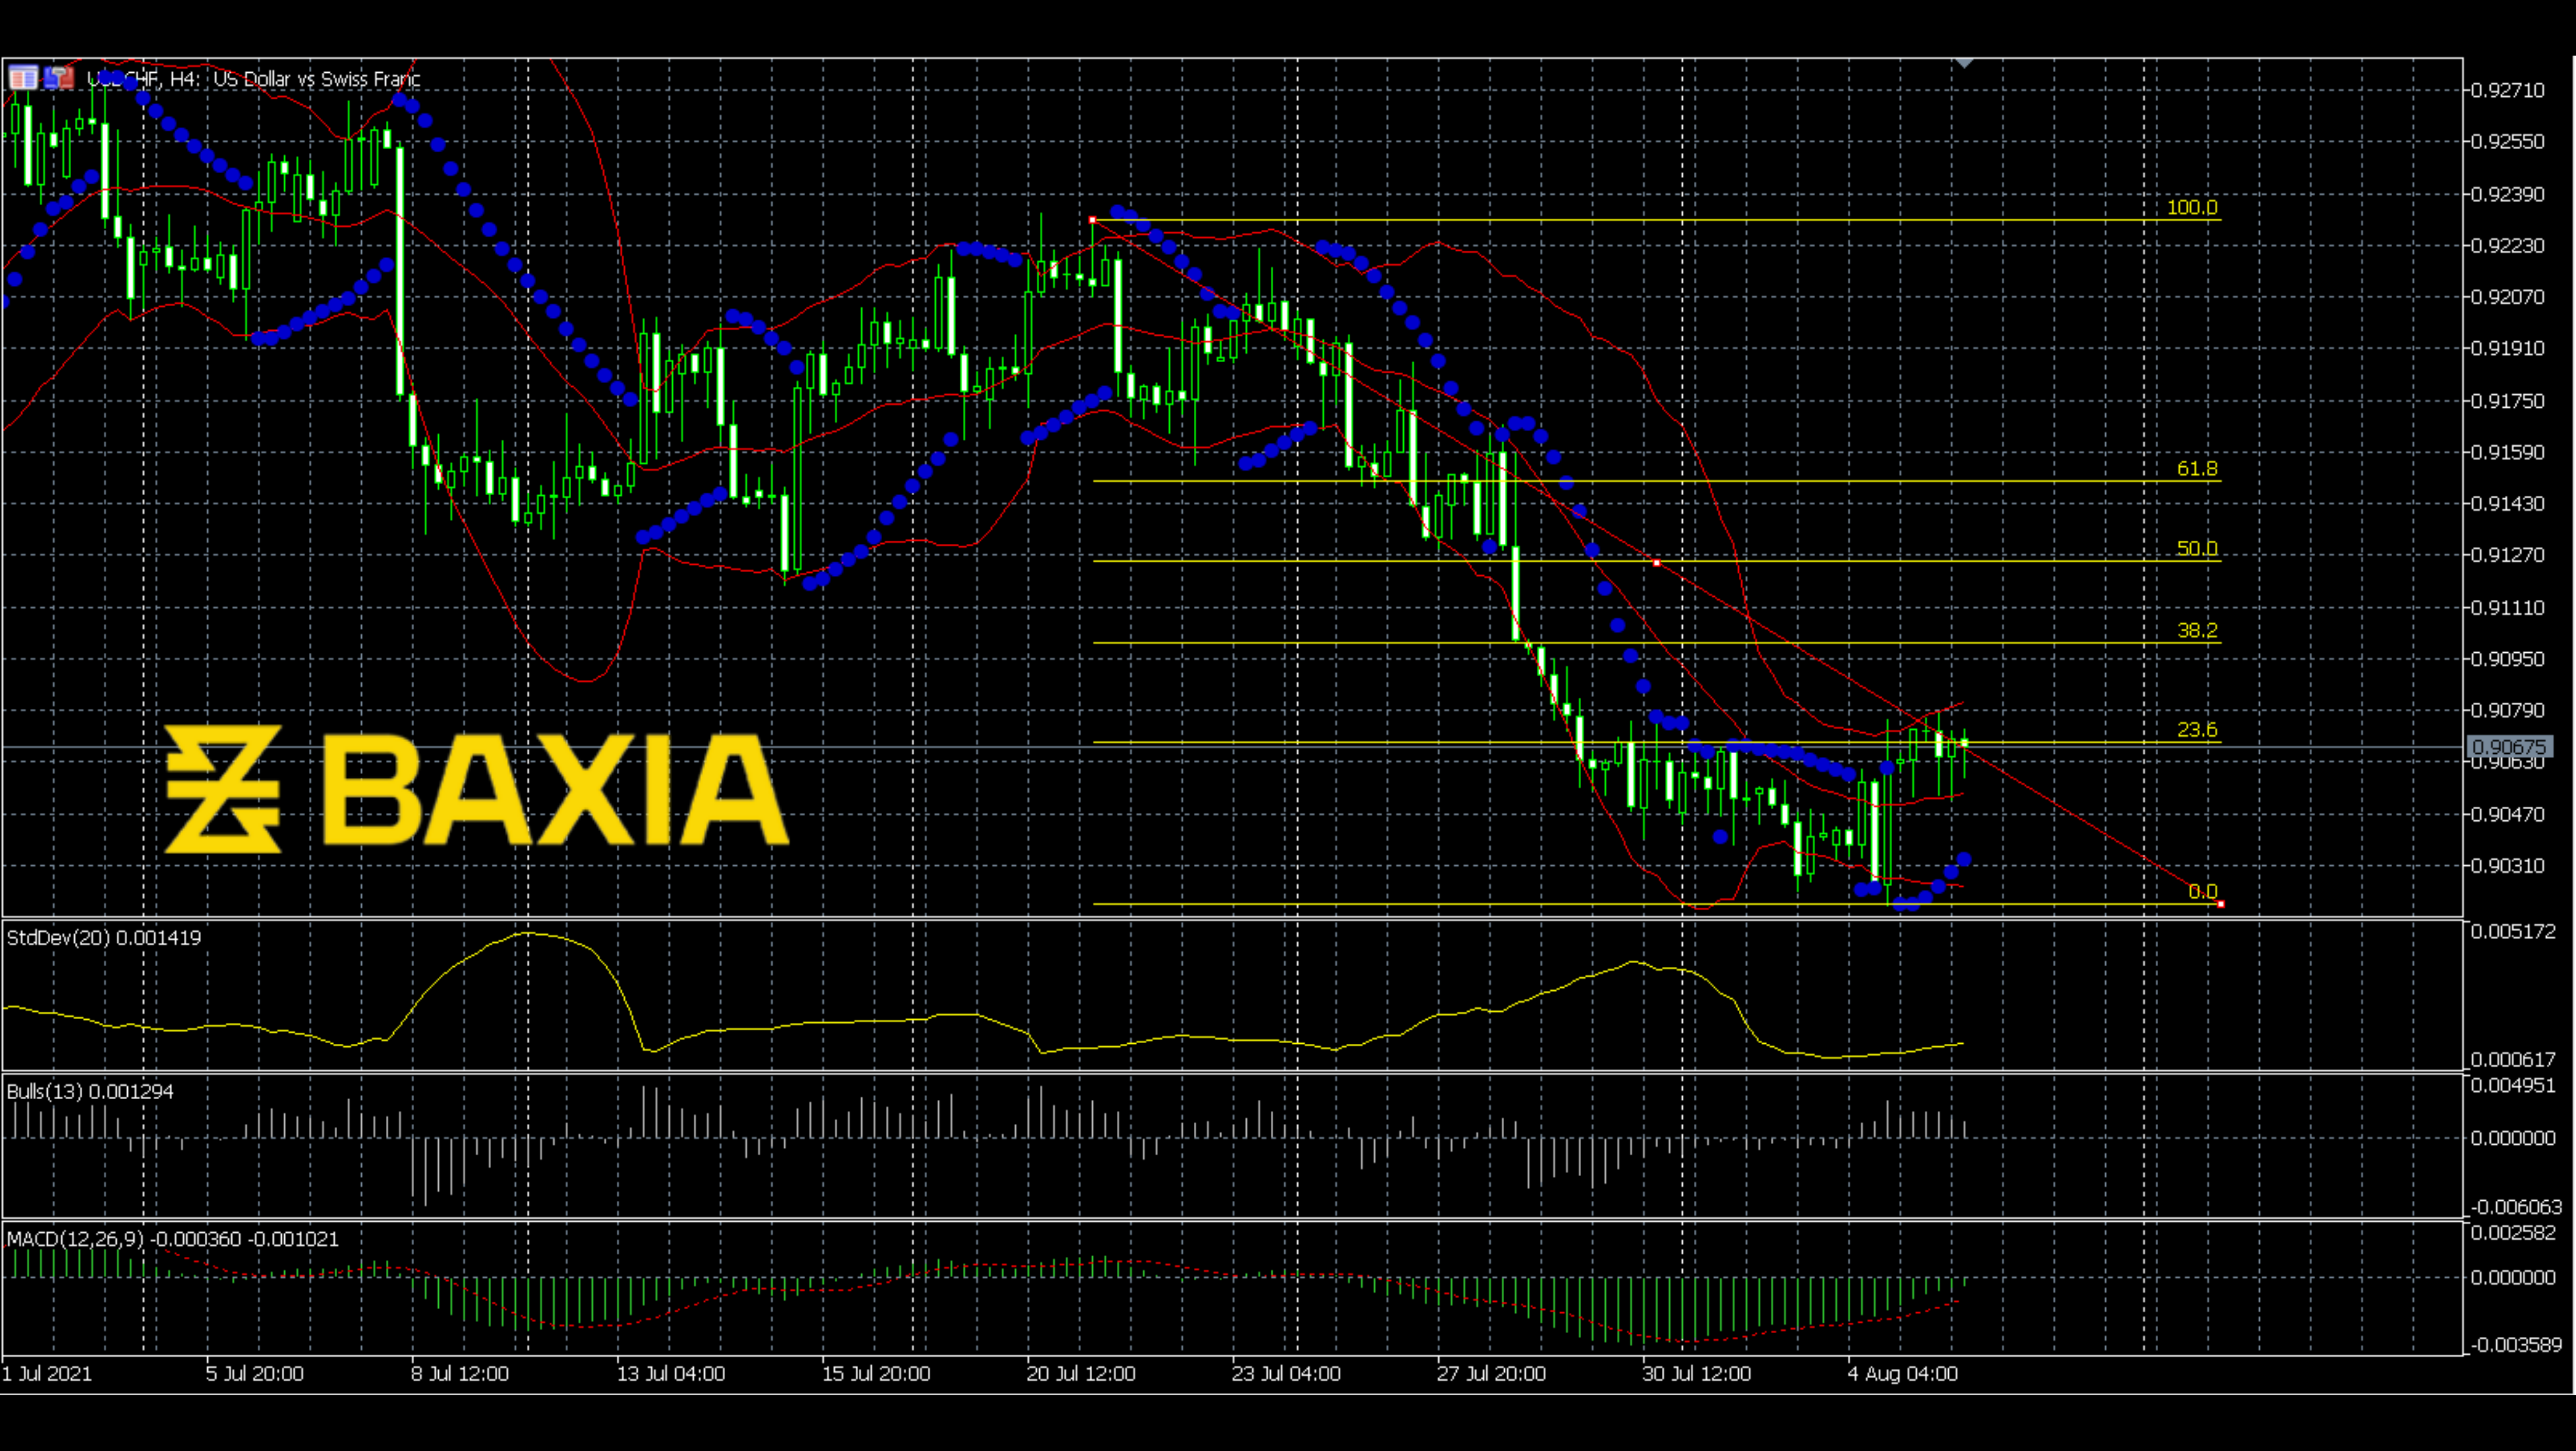Click the current price tag 0.90675
Image resolution: width=2576 pixels, height=1451 pixels.
(2509, 747)
